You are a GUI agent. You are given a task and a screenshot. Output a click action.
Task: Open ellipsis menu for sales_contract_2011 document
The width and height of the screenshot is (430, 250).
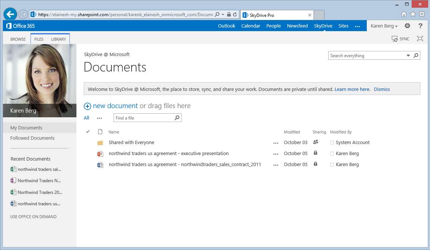pos(276,165)
